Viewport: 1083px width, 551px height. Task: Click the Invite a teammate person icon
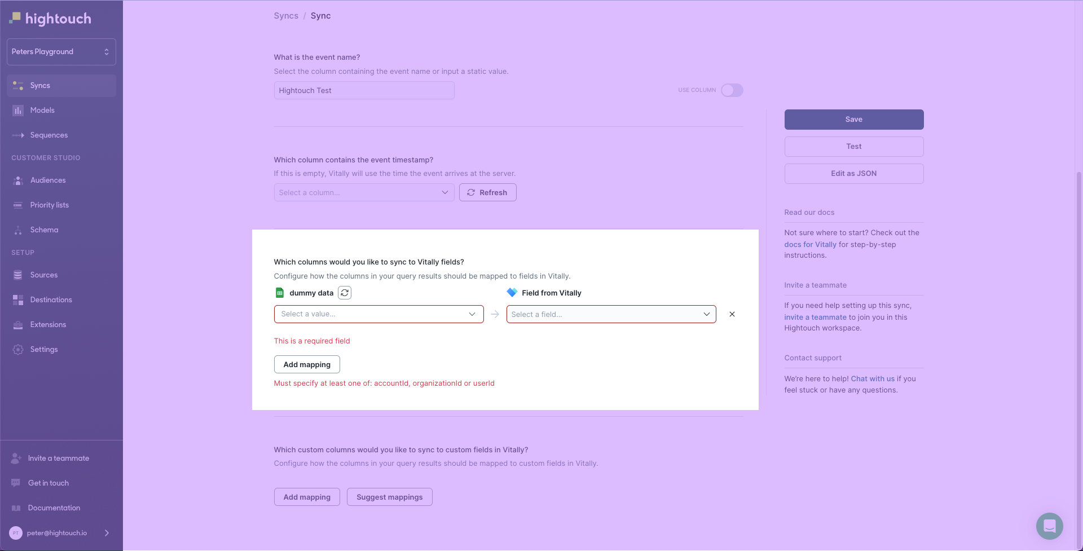16,459
